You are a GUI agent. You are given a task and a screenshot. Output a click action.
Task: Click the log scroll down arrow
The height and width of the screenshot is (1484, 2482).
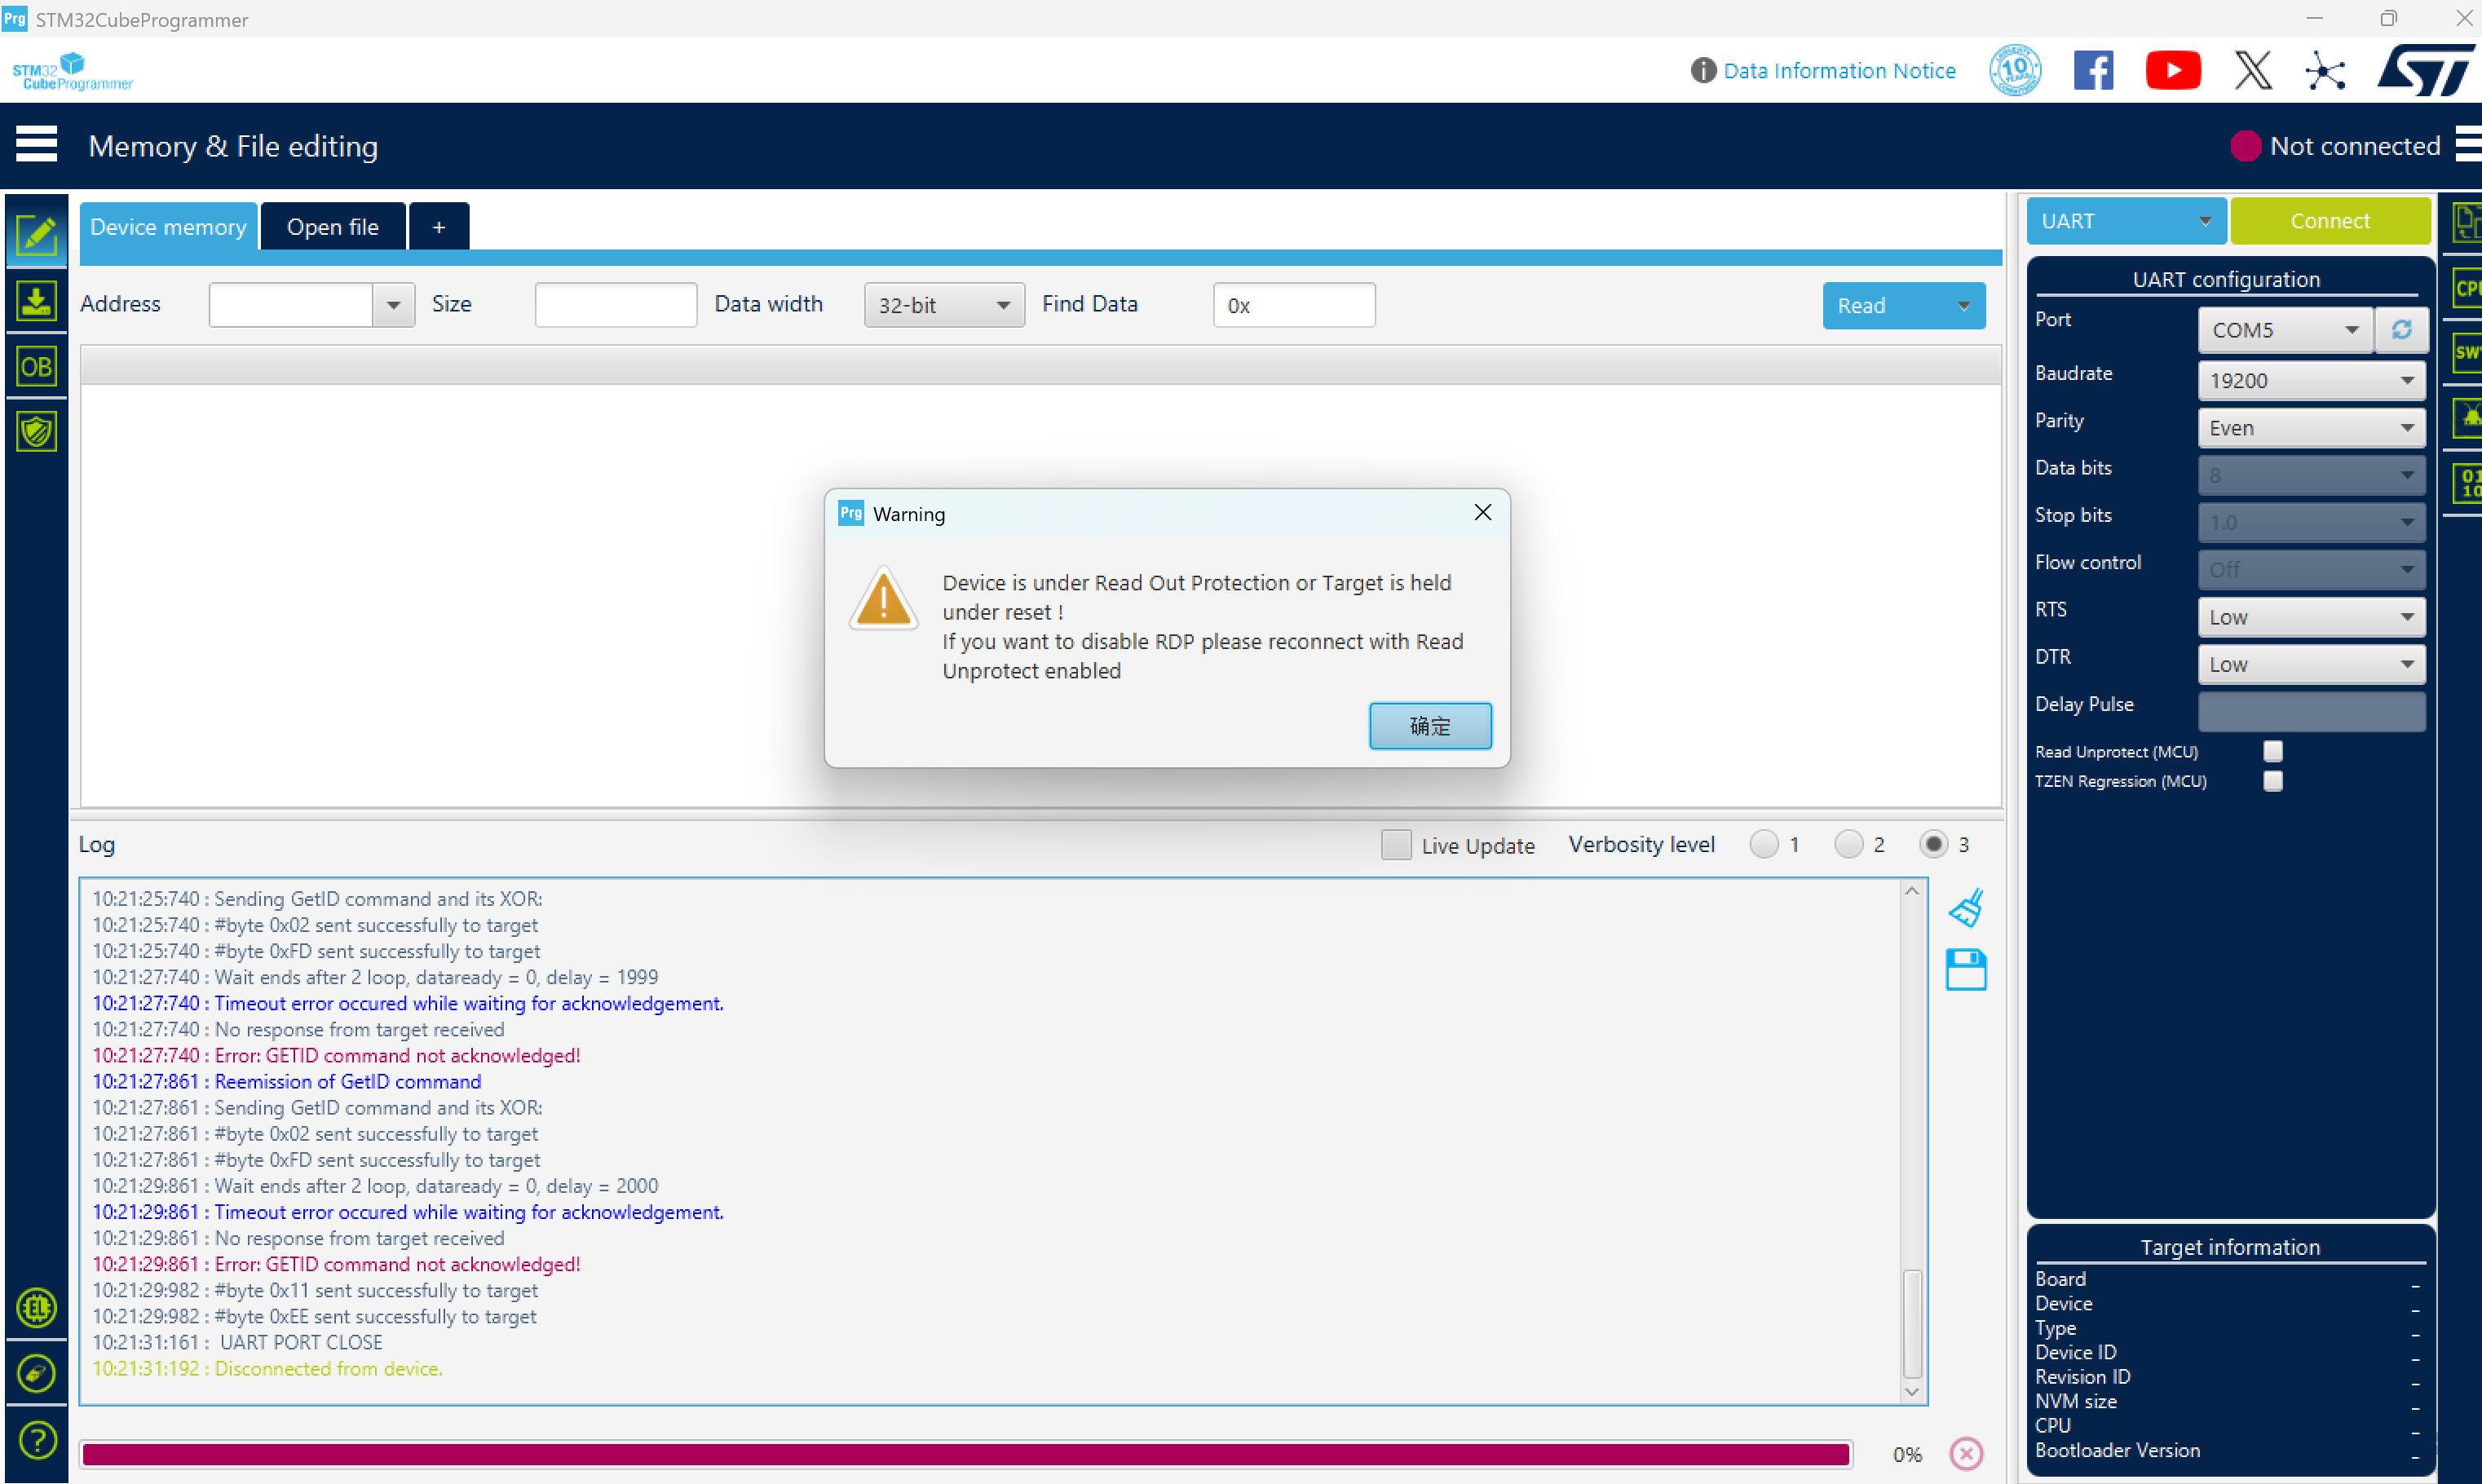[x=1912, y=1392]
